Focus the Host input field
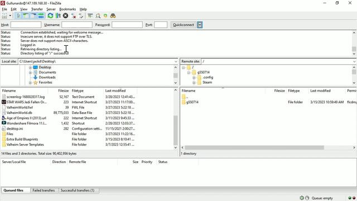This screenshot has width=357, height=201. pyautogui.click(x=26, y=25)
